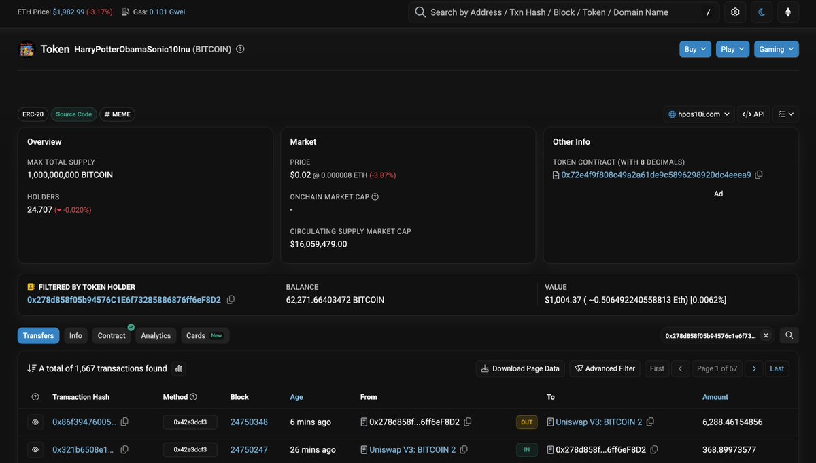Go to previous page arrow
The width and height of the screenshot is (816, 463).
point(681,368)
